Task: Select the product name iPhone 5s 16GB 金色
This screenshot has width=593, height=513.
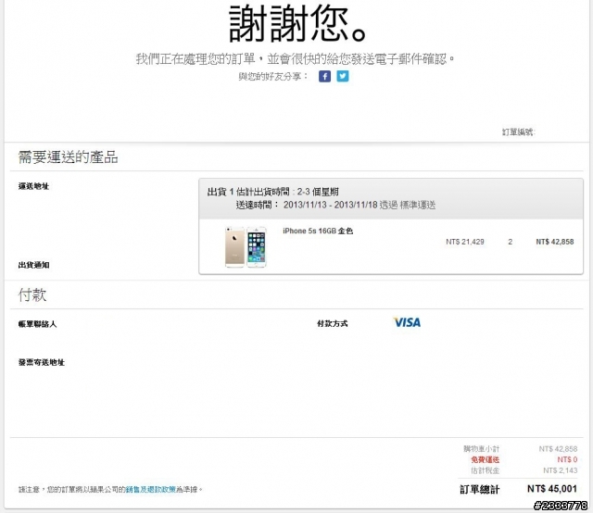Action: click(318, 231)
